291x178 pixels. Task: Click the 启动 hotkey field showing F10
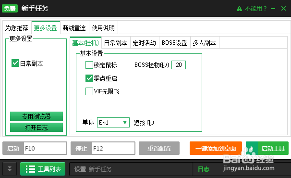45,148
